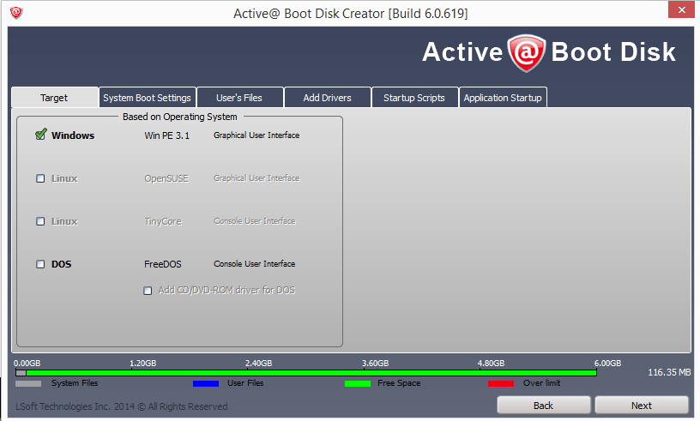Screen dimensions: 700x421
Task: Click the Active@ shield icon in title bar
Action: pos(16,12)
